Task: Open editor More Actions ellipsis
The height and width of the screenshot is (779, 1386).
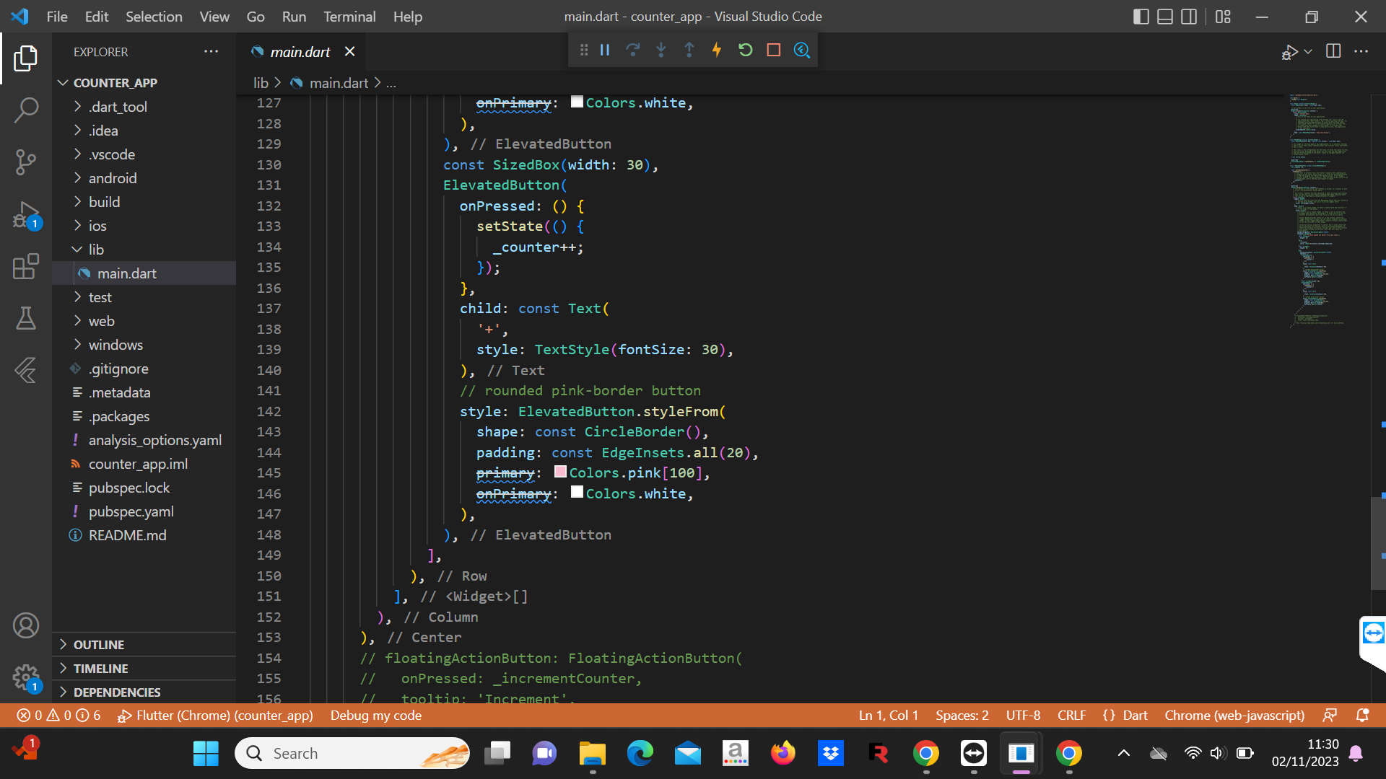Action: click(1361, 51)
